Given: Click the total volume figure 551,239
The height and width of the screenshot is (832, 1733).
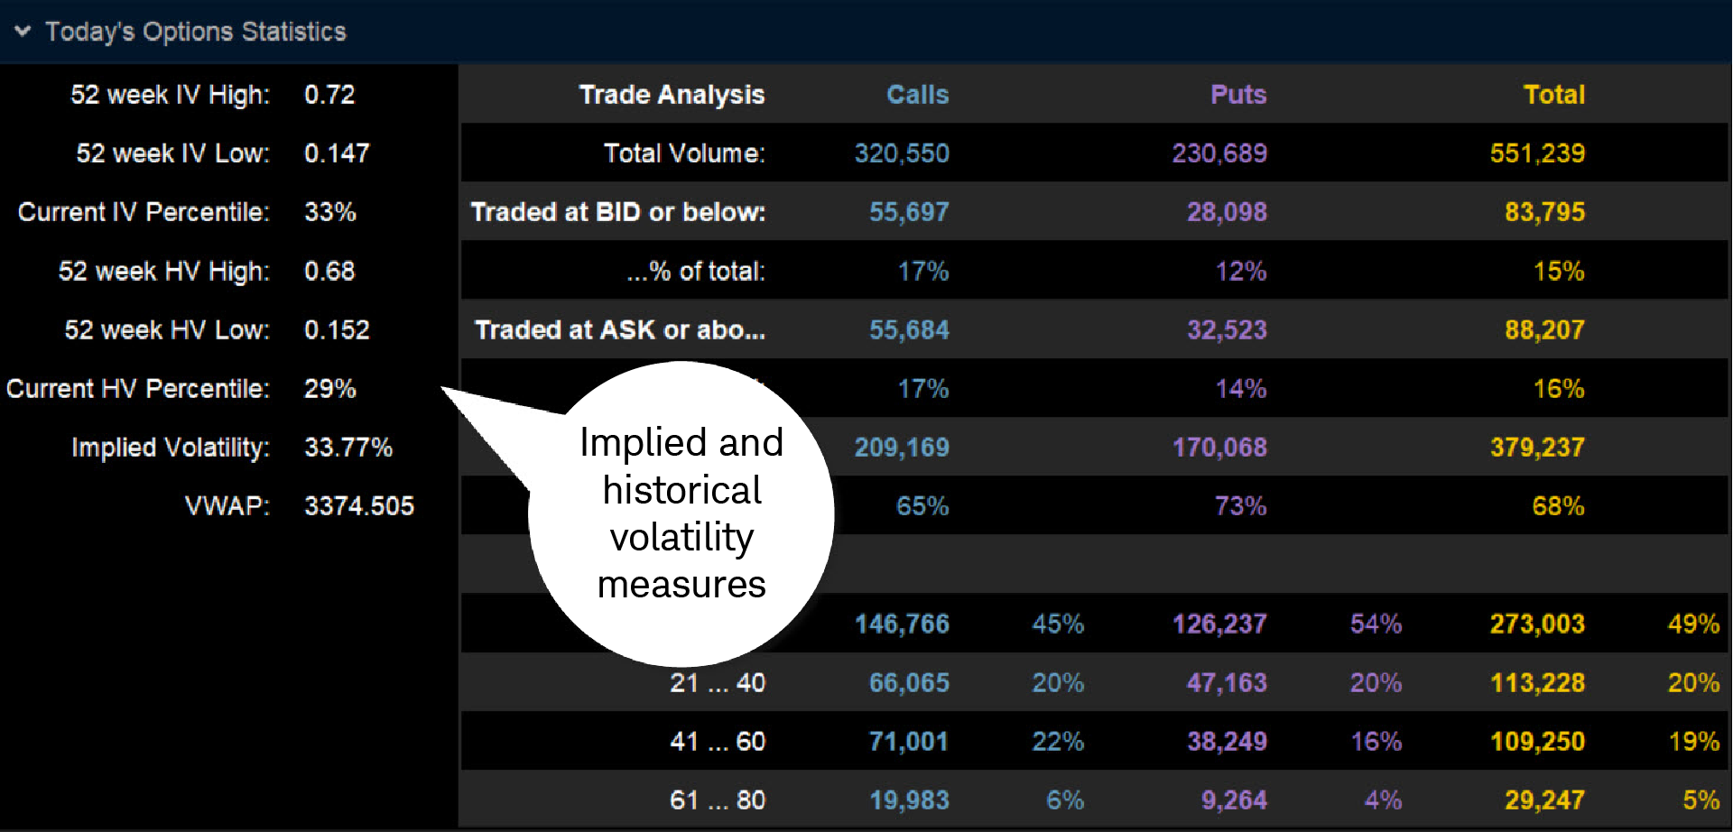Looking at the screenshot, I should (1539, 153).
